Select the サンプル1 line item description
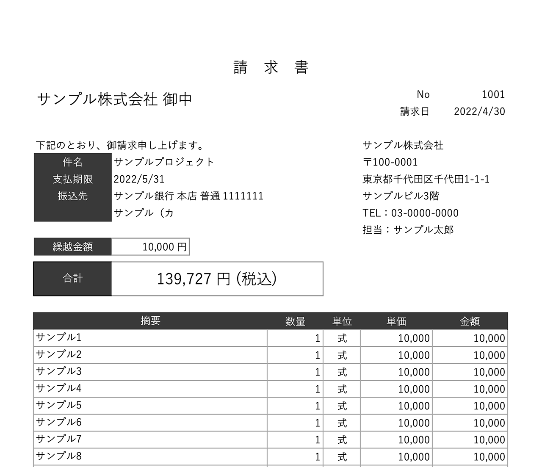The height and width of the screenshot is (467, 542). 58,338
